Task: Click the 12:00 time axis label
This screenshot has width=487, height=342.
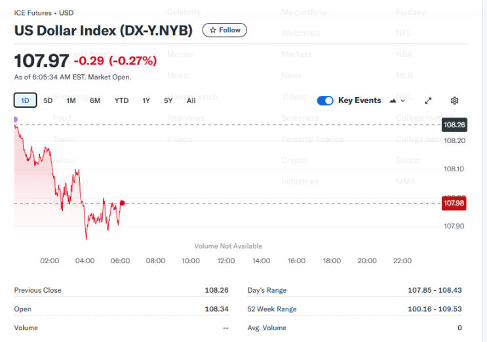Action: [226, 261]
